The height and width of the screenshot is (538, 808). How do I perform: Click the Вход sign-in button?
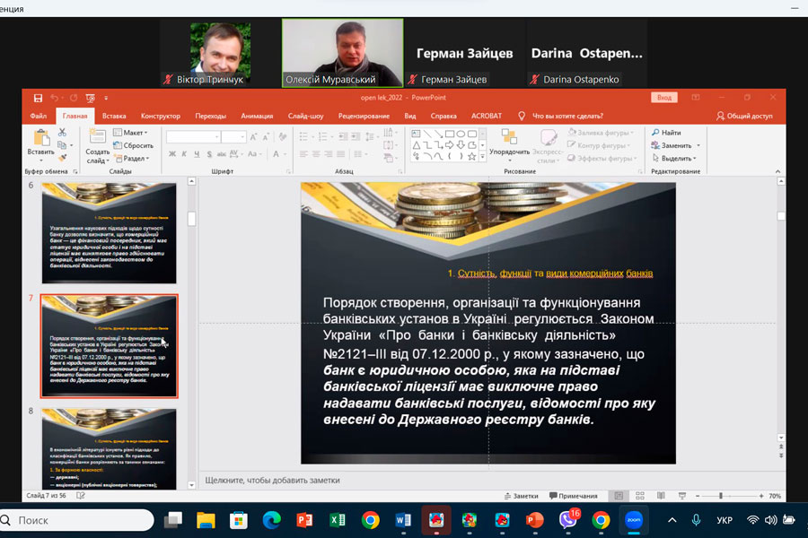click(x=663, y=98)
